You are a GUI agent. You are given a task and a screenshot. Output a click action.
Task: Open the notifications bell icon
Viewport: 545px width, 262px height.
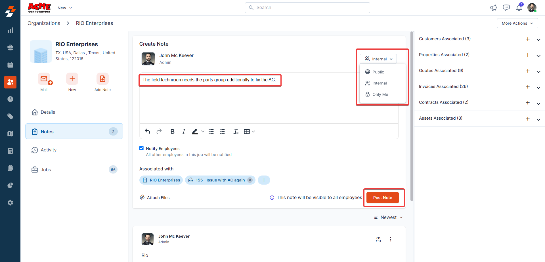[519, 8]
